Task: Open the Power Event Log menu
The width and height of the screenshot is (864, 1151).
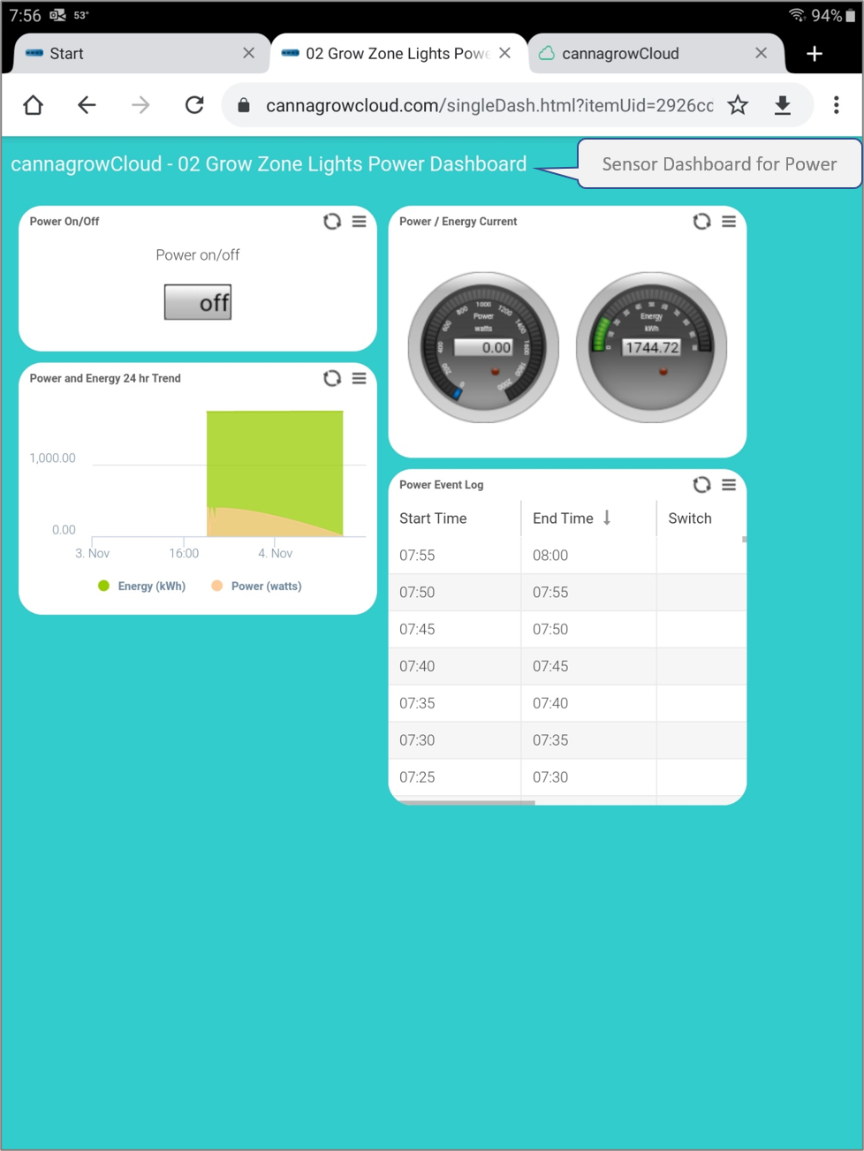Action: (x=729, y=484)
